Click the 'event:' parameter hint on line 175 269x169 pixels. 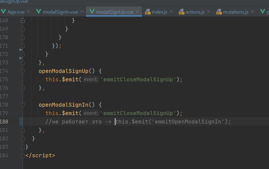91,79
